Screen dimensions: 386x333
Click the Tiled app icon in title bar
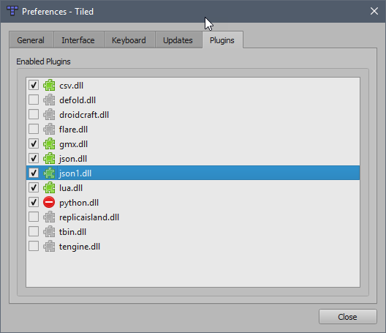point(12,11)
